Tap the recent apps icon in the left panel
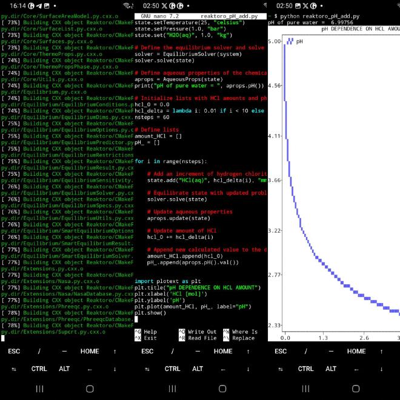The height and width of the screenshot is (400, 400). [39, 388]
